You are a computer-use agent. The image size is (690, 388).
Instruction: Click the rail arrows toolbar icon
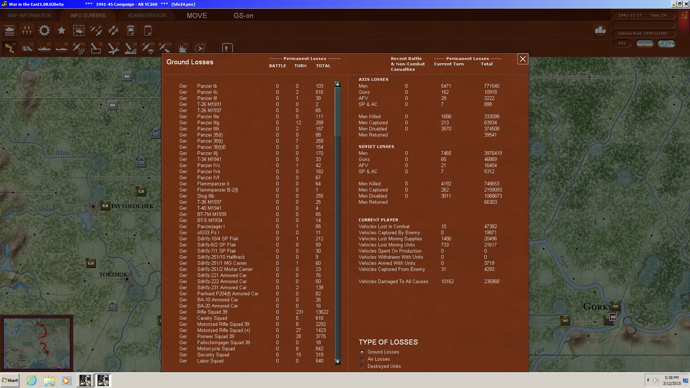[113, 31]
